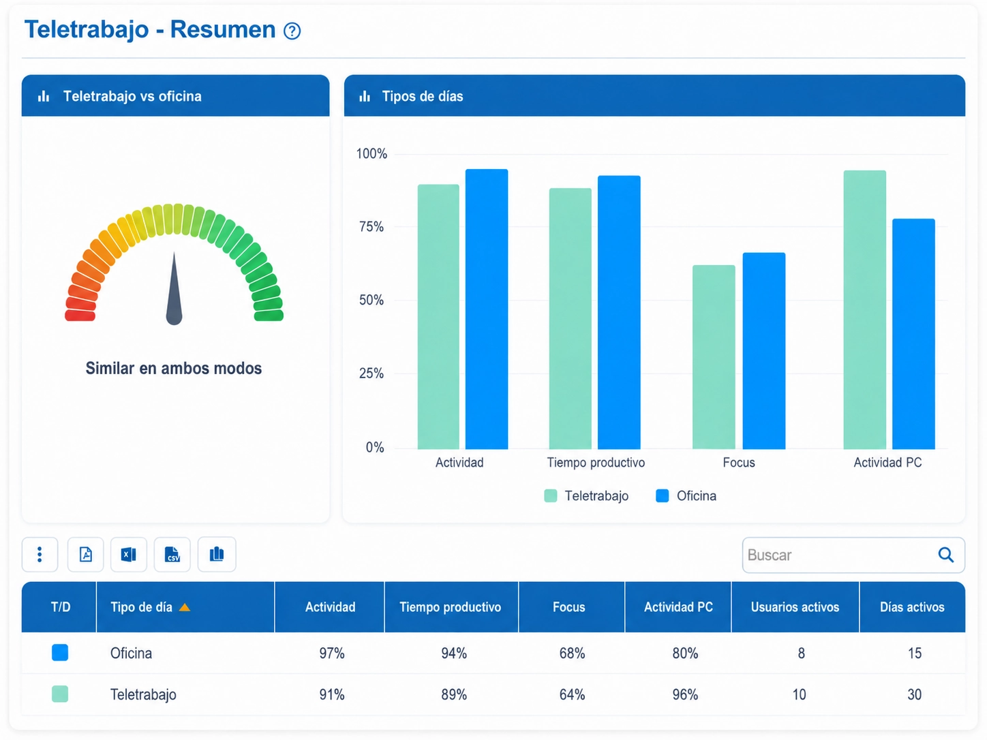Export the table as PDF
The width and height of the screenshot is (987, 740).
point(86,555)
